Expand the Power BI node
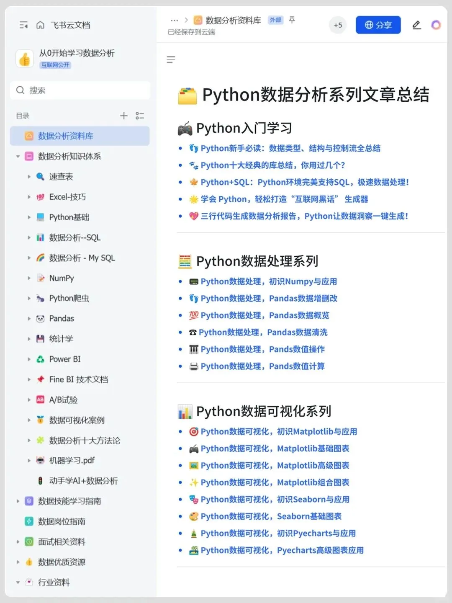The width and height of the screenshot is (452, 603). (x=29, y=359)
